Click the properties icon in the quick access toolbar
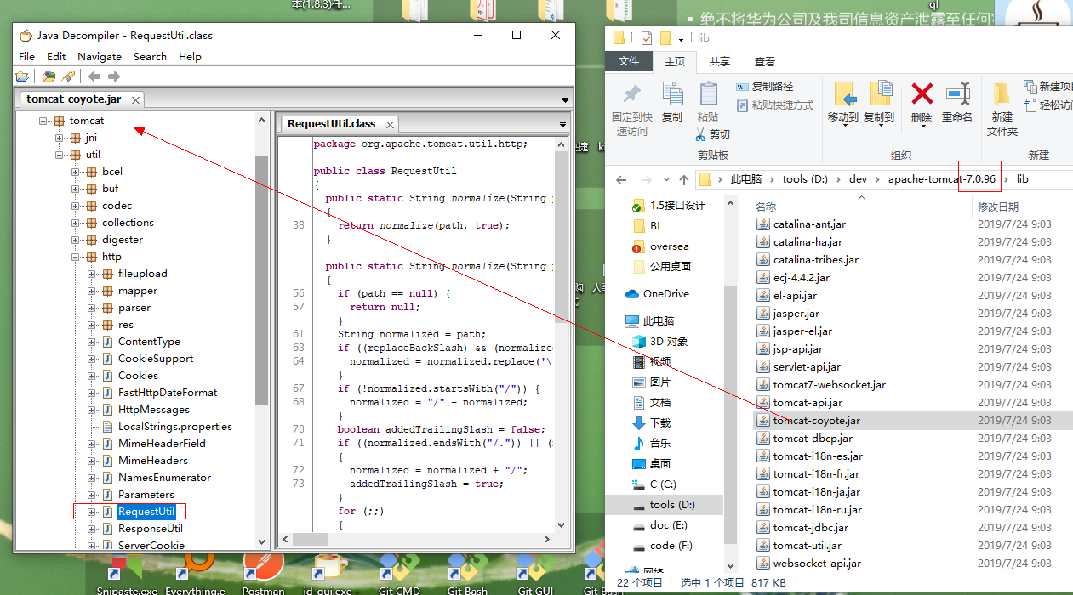The height and width of the screenshot is (595, 1073). click(646, 37)
